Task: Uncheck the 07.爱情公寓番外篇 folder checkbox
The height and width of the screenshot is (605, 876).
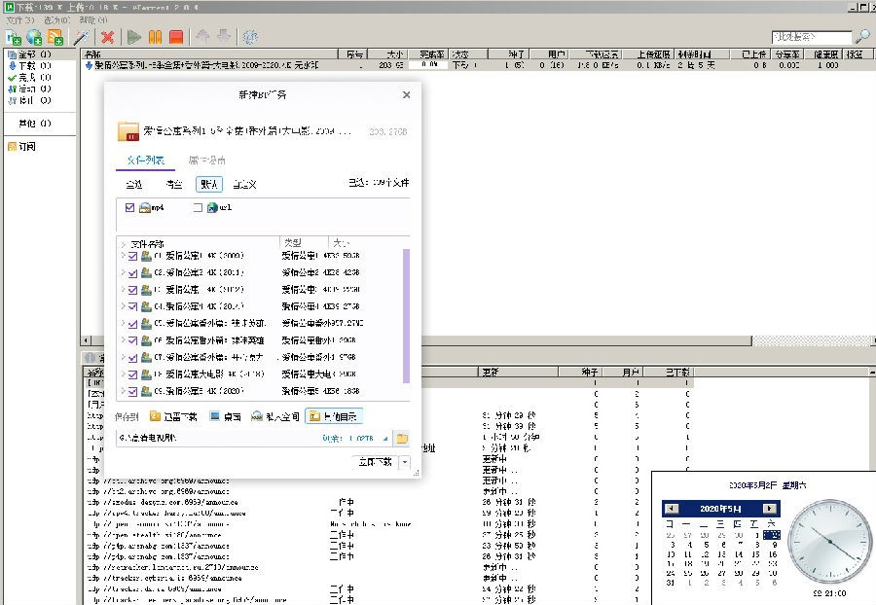Action: pos(132,357)
